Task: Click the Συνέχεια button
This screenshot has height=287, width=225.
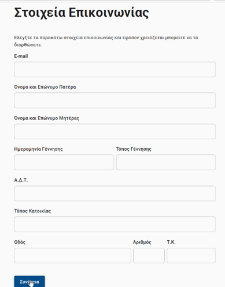Action: (29, 281)
